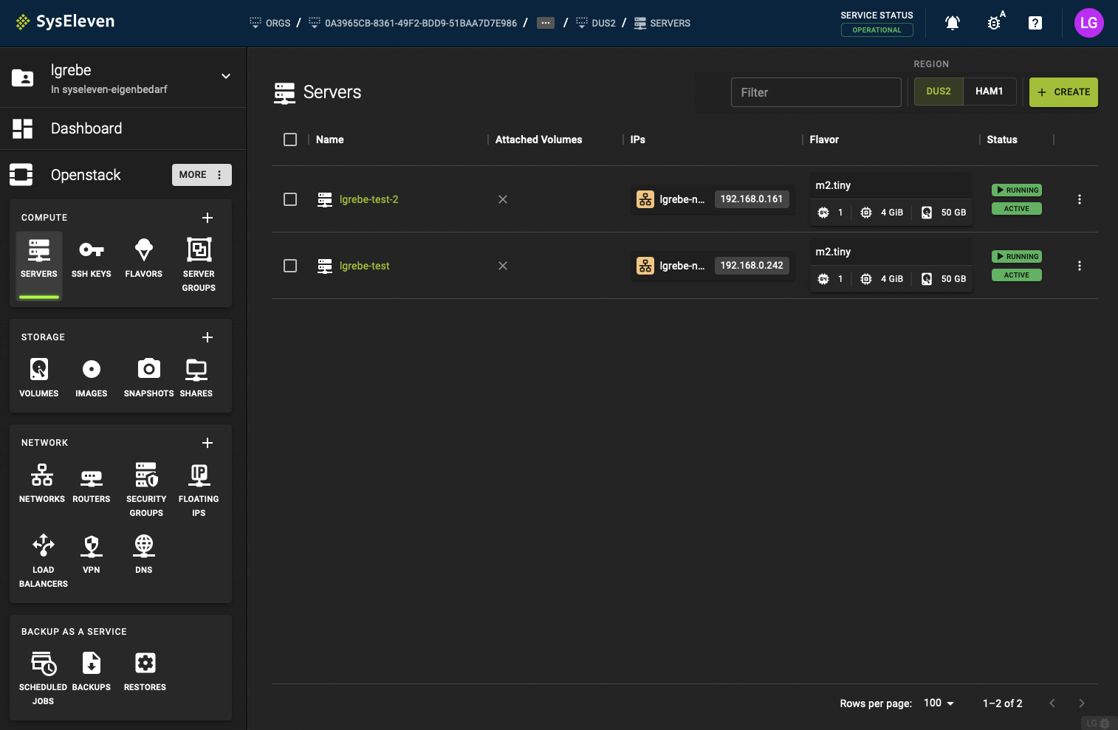The width and height of the screenshot is (1118, 730).
Task: Select all servers checkbox in header
Action: [x=290, y=140]
